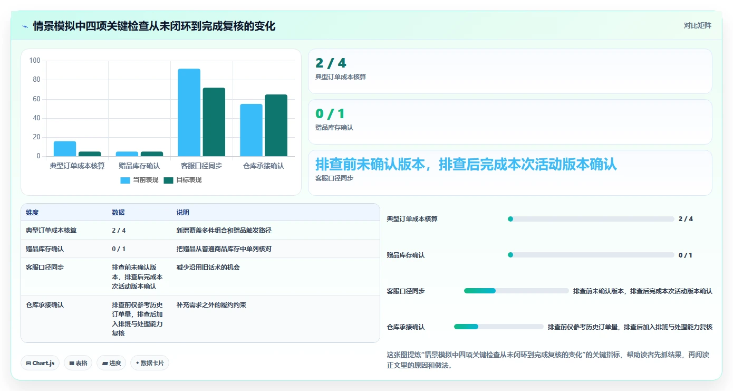Click table cell 补充需求之外的履约约束
733x391 pixels.
[211, 305]
